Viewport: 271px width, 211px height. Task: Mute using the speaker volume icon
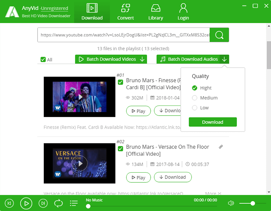[x=231, y=203]
